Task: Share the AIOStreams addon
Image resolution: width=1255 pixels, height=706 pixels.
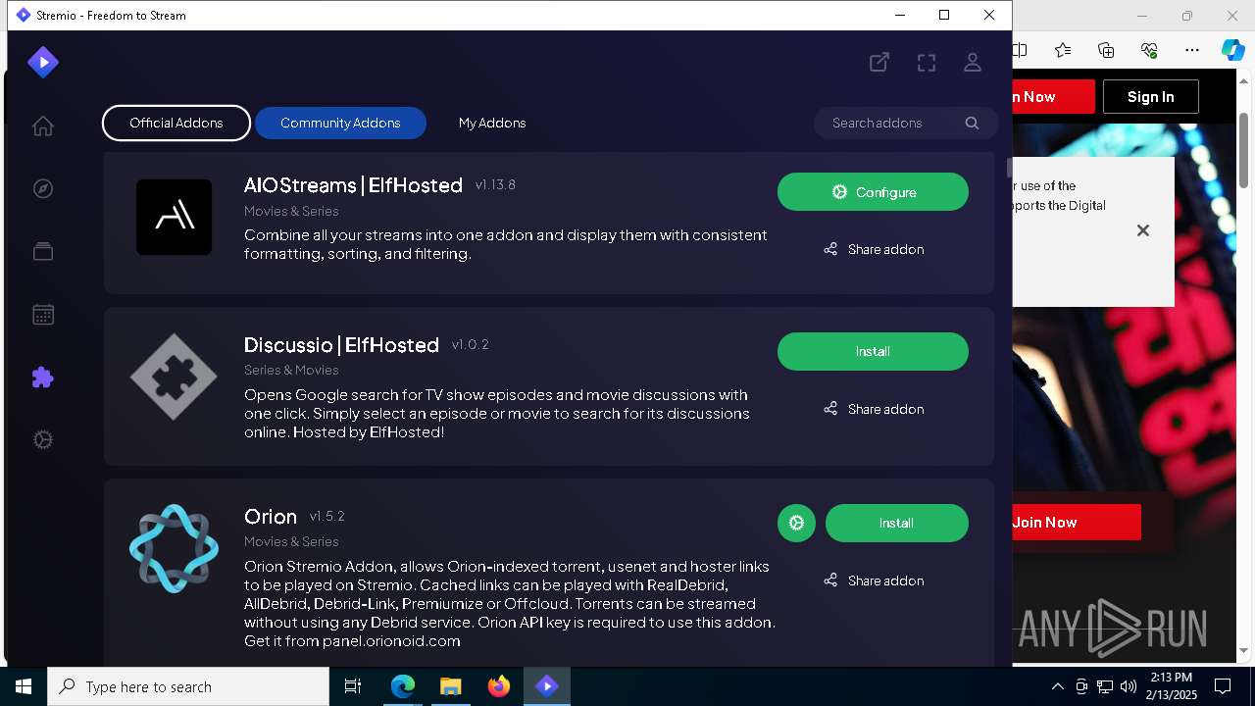Action: [x=874, y=249]
